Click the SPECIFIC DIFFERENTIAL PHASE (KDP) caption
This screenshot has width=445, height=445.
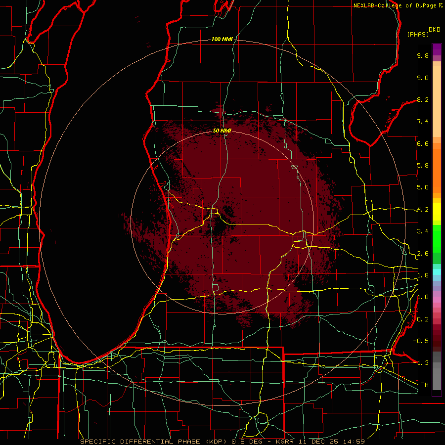(x=154, y=442)
